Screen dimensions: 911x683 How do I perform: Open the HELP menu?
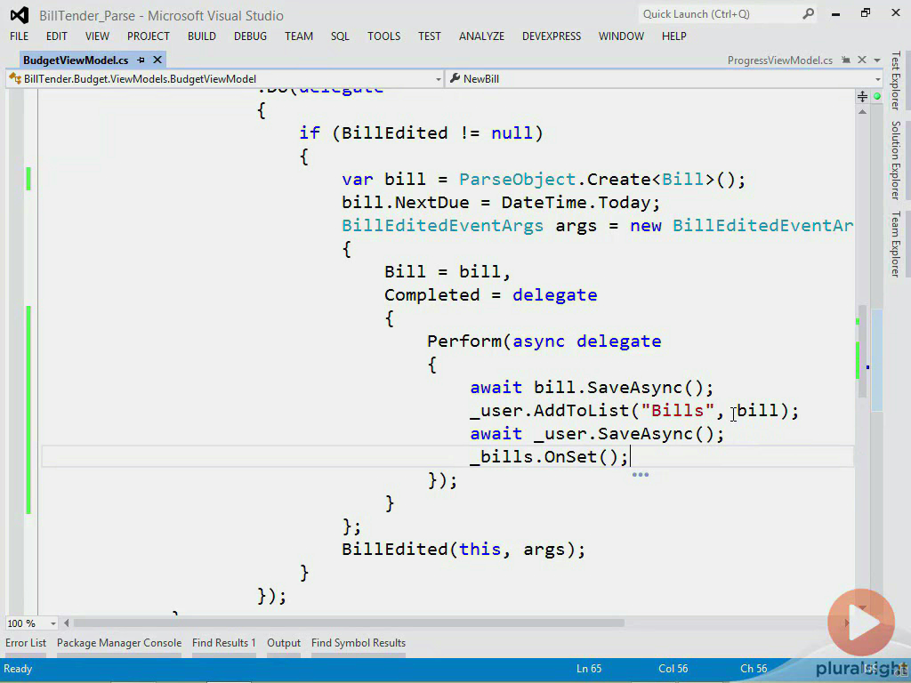tap(674, 36)
